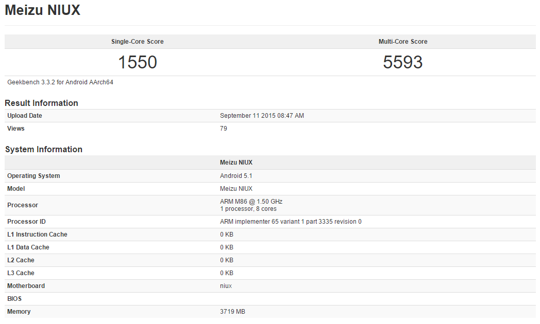Screen dimensions: 540x324
Task: Click the Geekbench 3.3.2 for Android text
Action: coord(60,82)
